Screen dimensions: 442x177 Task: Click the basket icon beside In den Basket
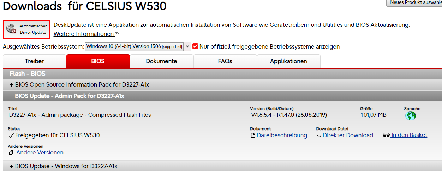[x=386, y=135]
